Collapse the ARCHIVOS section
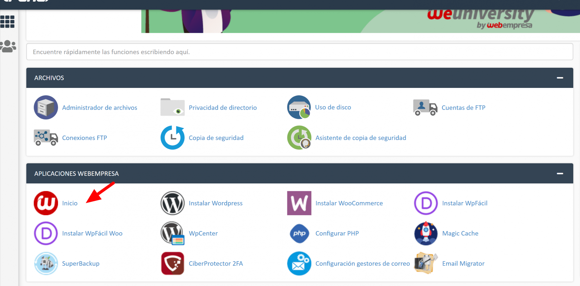This screenshot has height=286, width=580. (x=560, y=78)
